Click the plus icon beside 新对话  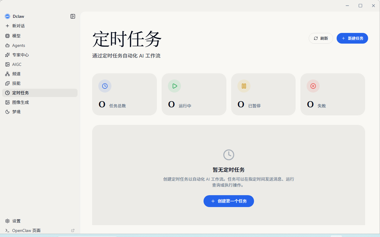pyautogui.click(x=7, y=26)
